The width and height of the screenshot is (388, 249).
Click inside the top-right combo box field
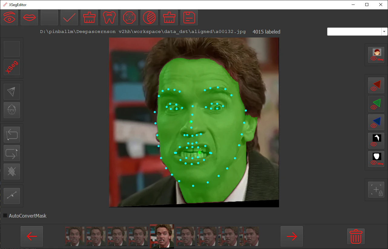354,31
